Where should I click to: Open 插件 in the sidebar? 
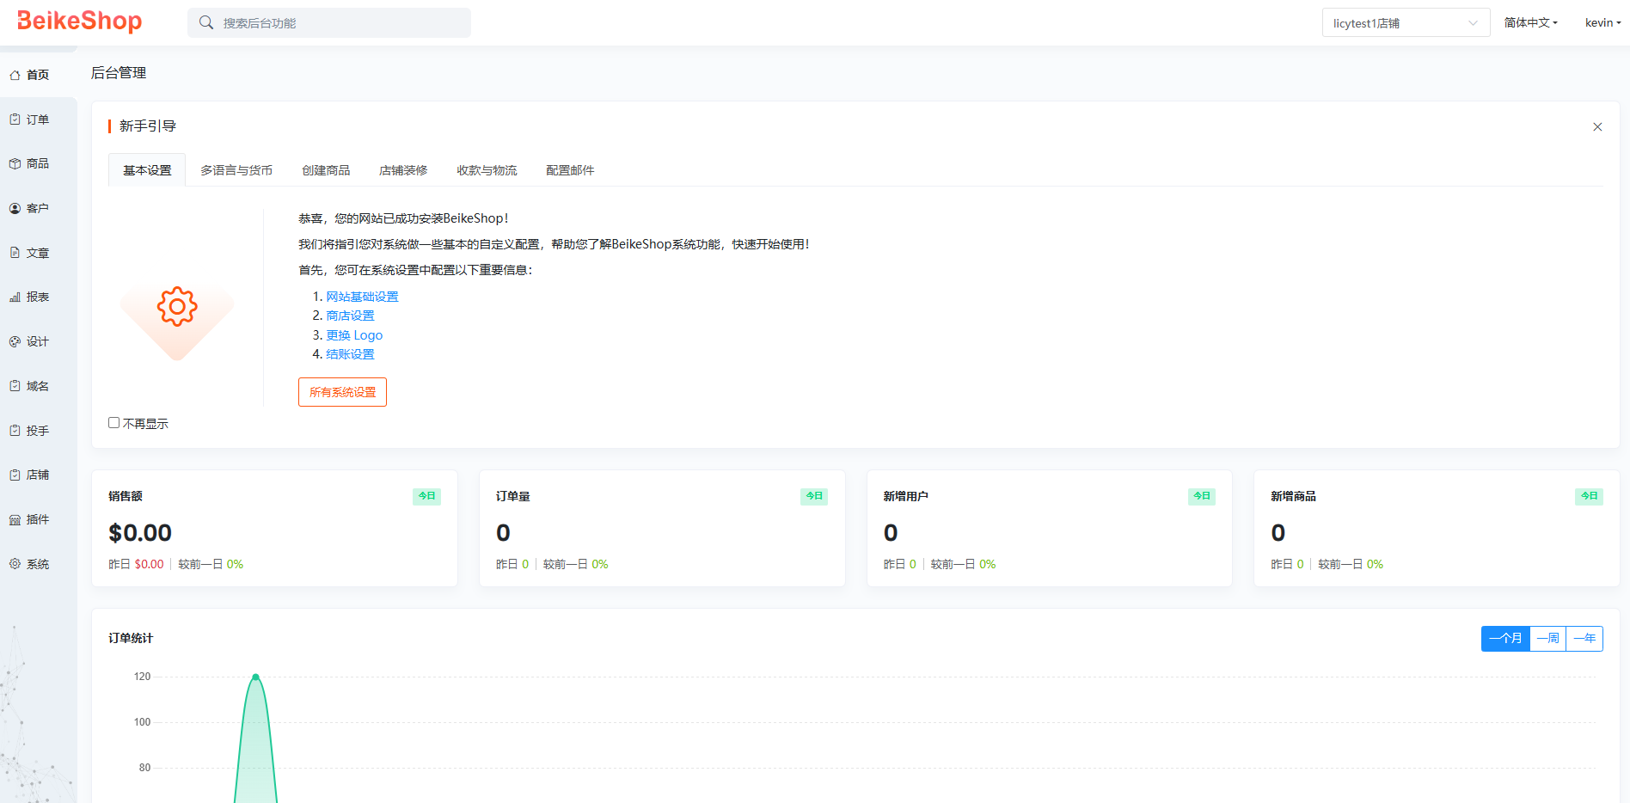38,519
